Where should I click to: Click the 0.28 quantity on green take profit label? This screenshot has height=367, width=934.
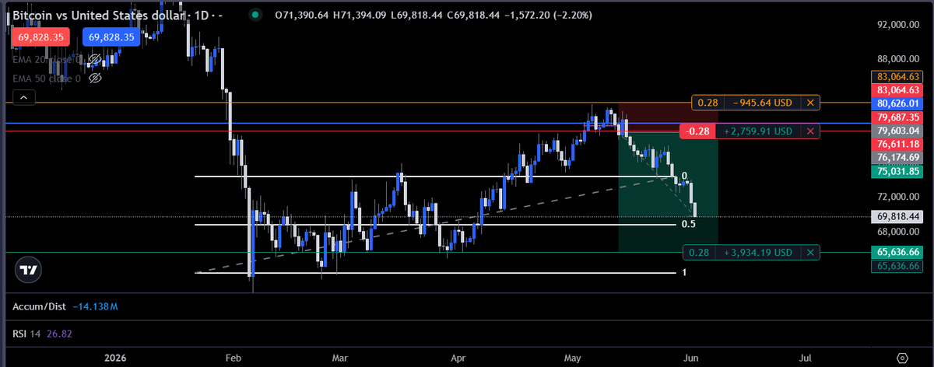(x=700, y=253)
